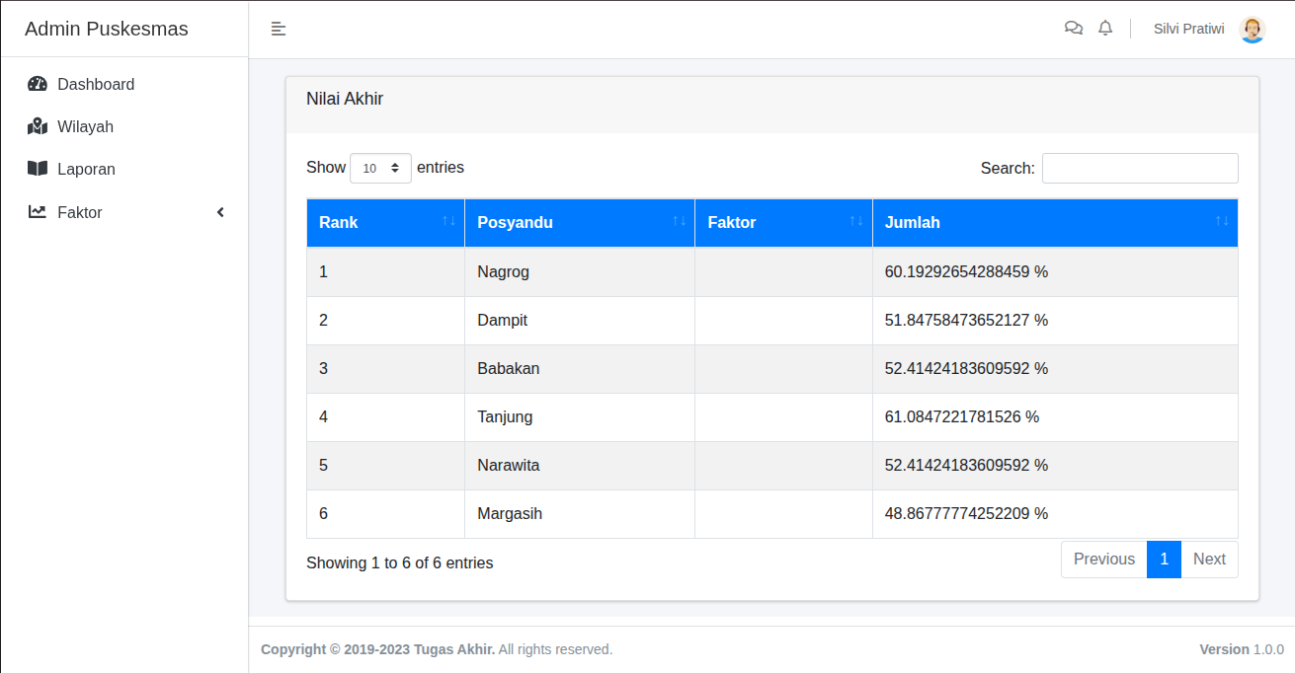The width and height of the screenshot is (1295, 673).
Task: Select the Dampit posyandu cell
Action: coord(580,320)
